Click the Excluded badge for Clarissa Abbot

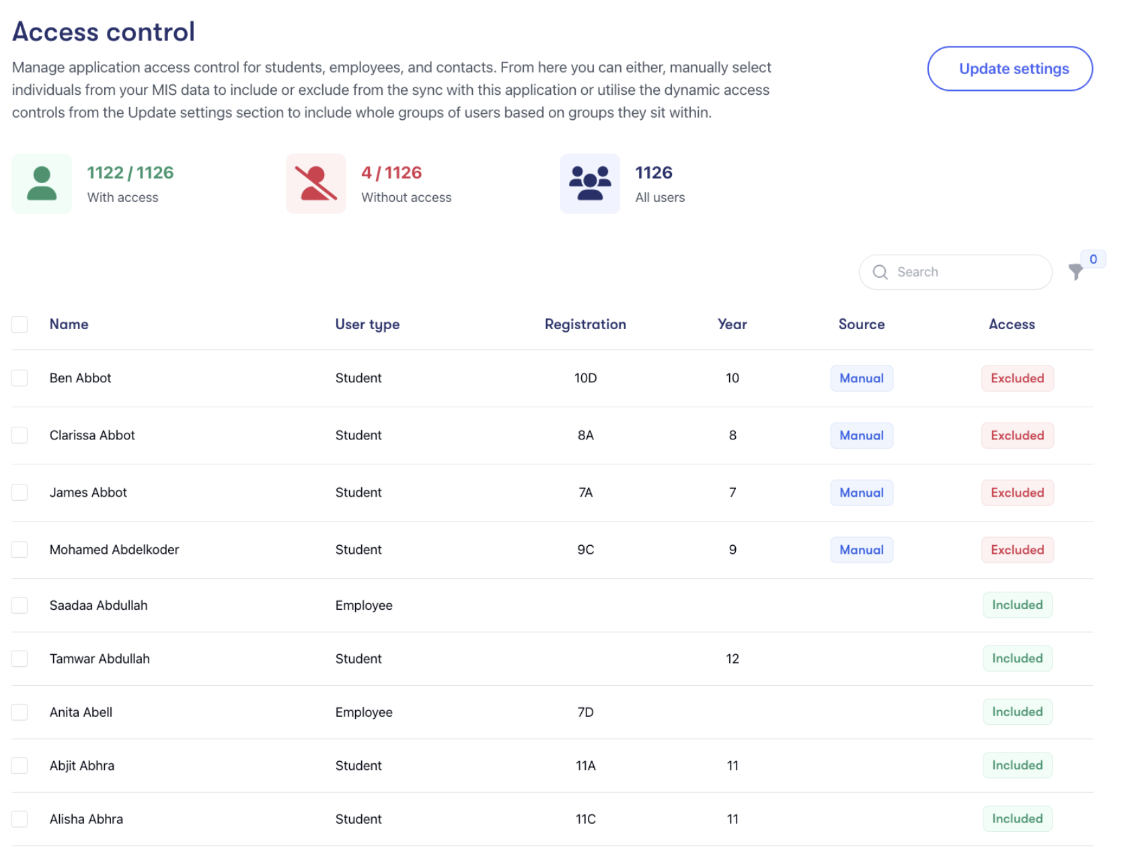point(1017,435)
